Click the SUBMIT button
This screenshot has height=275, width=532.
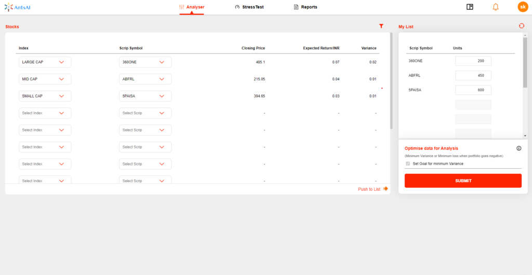pyautogui.click(x=463, y=181)
